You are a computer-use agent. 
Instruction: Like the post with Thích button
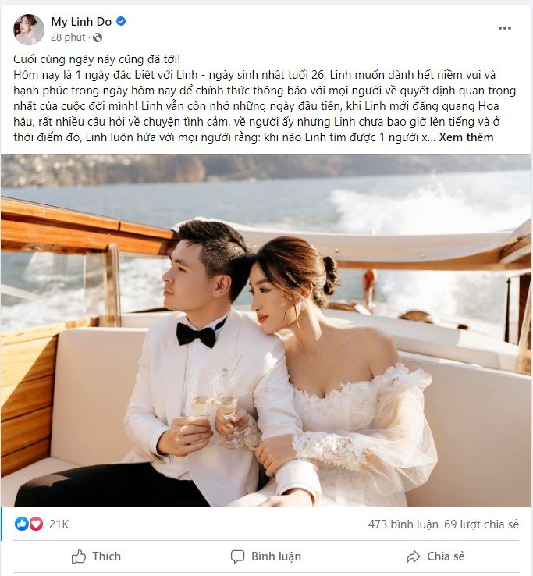point(96,556)
